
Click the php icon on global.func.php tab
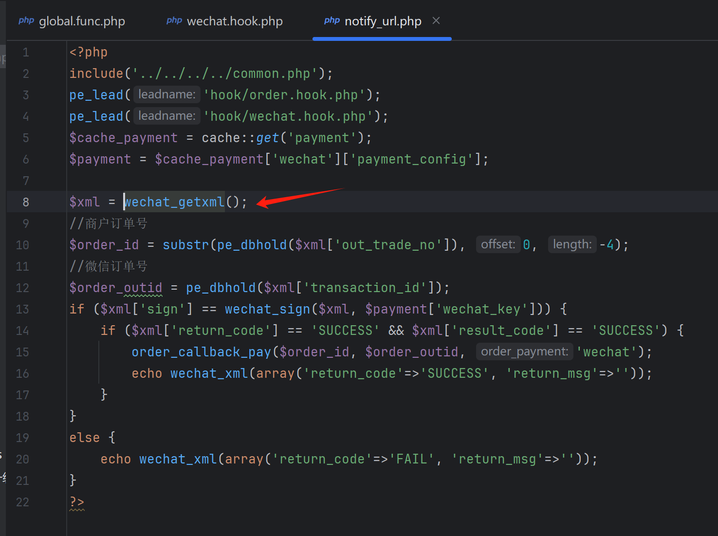click(26, 21)
